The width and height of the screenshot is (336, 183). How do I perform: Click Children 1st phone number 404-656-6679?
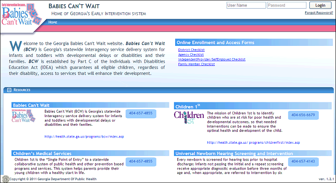[303, 115]
